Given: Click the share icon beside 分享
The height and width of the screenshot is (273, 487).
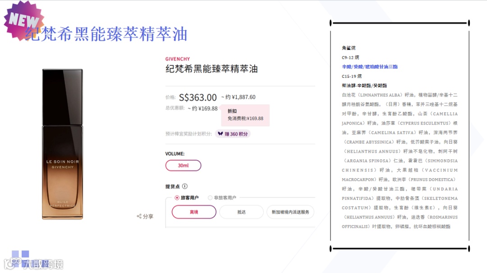Looking at the screenshot, I should 139,216.
